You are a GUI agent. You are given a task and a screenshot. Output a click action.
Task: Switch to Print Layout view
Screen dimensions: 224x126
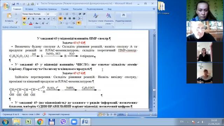pyautogui.click(x=100, y=114)
